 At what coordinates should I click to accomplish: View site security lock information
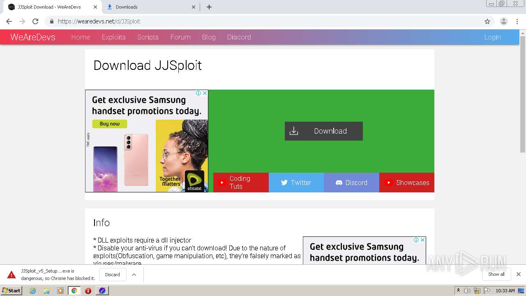pos(51,21)
